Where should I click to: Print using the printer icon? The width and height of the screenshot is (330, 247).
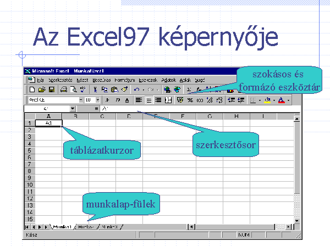[x=64, y=89]
